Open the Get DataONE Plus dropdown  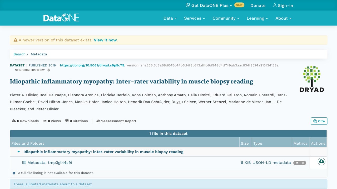point(209,5)
